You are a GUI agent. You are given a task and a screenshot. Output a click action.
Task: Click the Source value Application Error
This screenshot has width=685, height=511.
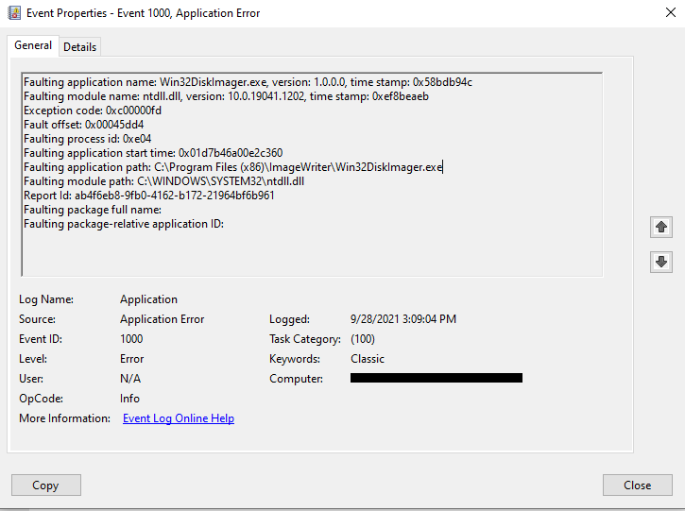tap(163, 319)
